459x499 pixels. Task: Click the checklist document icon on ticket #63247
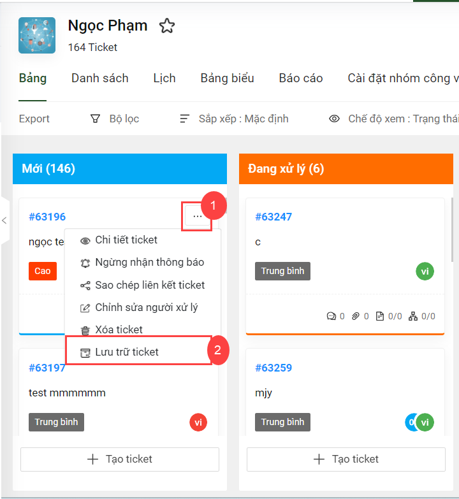click(x=380, y=316)
